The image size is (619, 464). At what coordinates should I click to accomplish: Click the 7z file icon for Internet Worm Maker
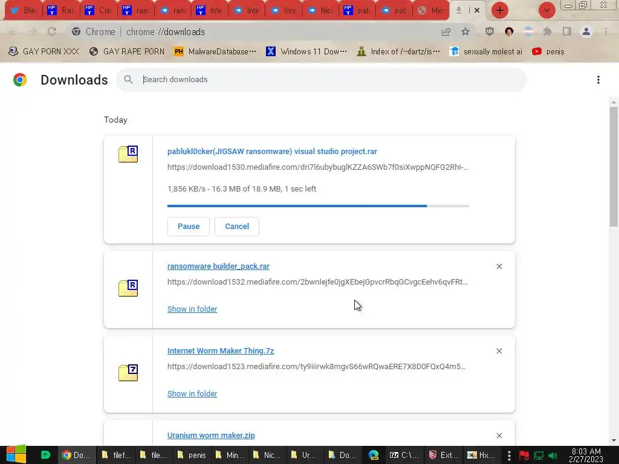coord(128,373)
